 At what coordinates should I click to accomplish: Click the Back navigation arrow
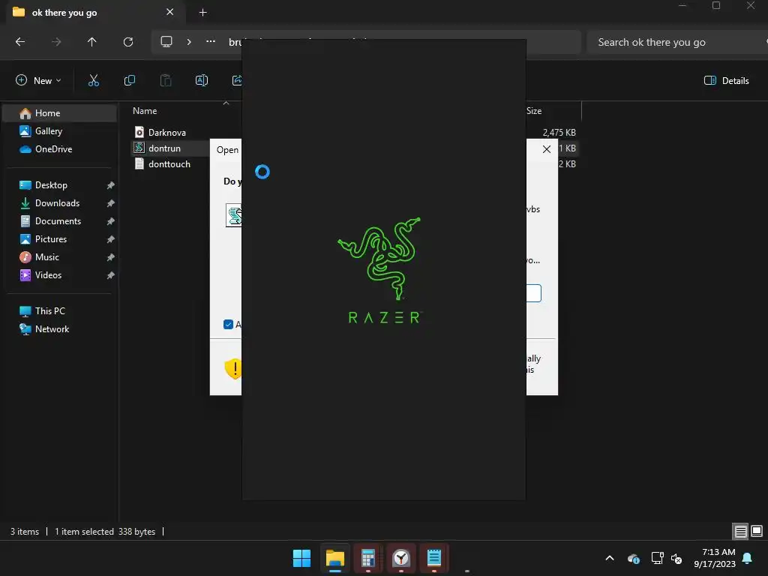point(20,42)
